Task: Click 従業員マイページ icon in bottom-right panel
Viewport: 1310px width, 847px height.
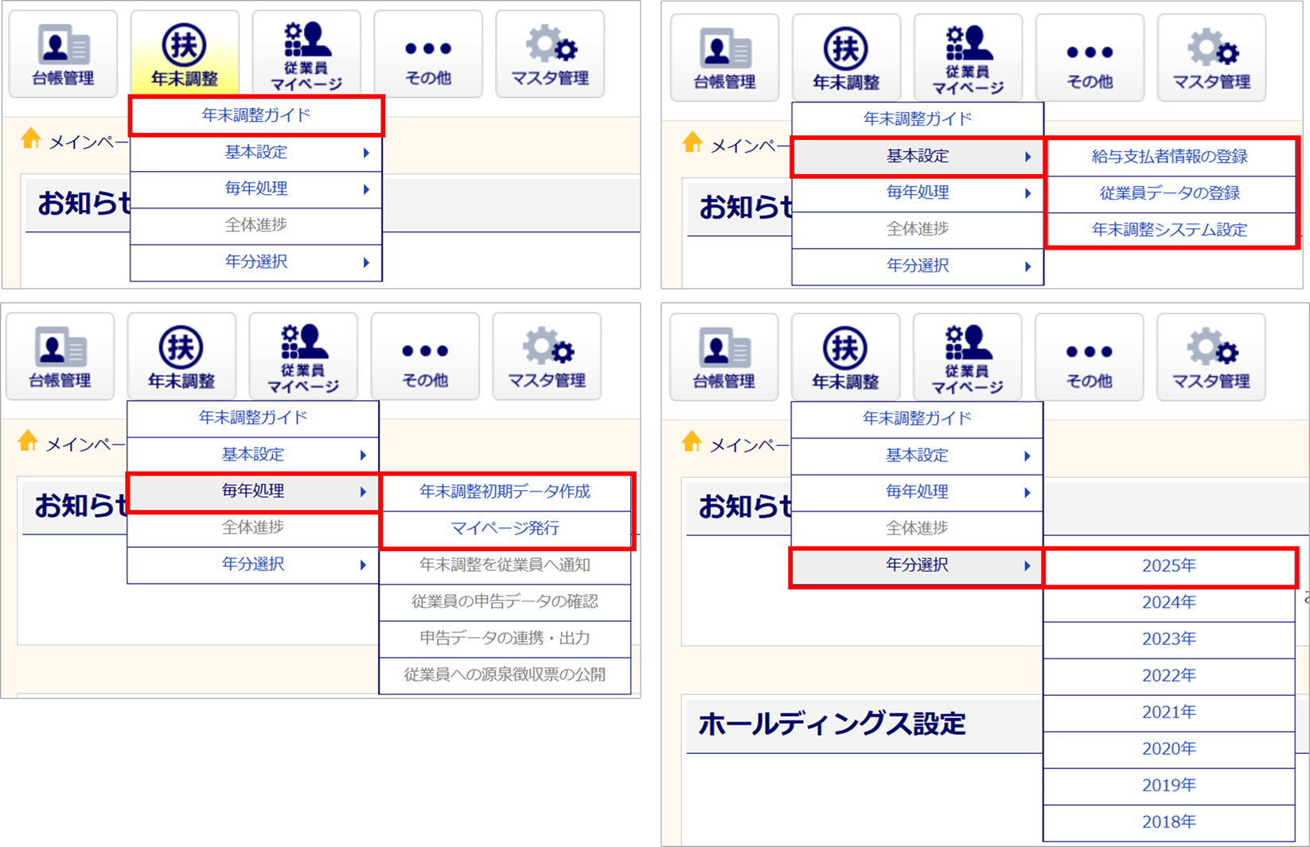Action: point(967,357)
